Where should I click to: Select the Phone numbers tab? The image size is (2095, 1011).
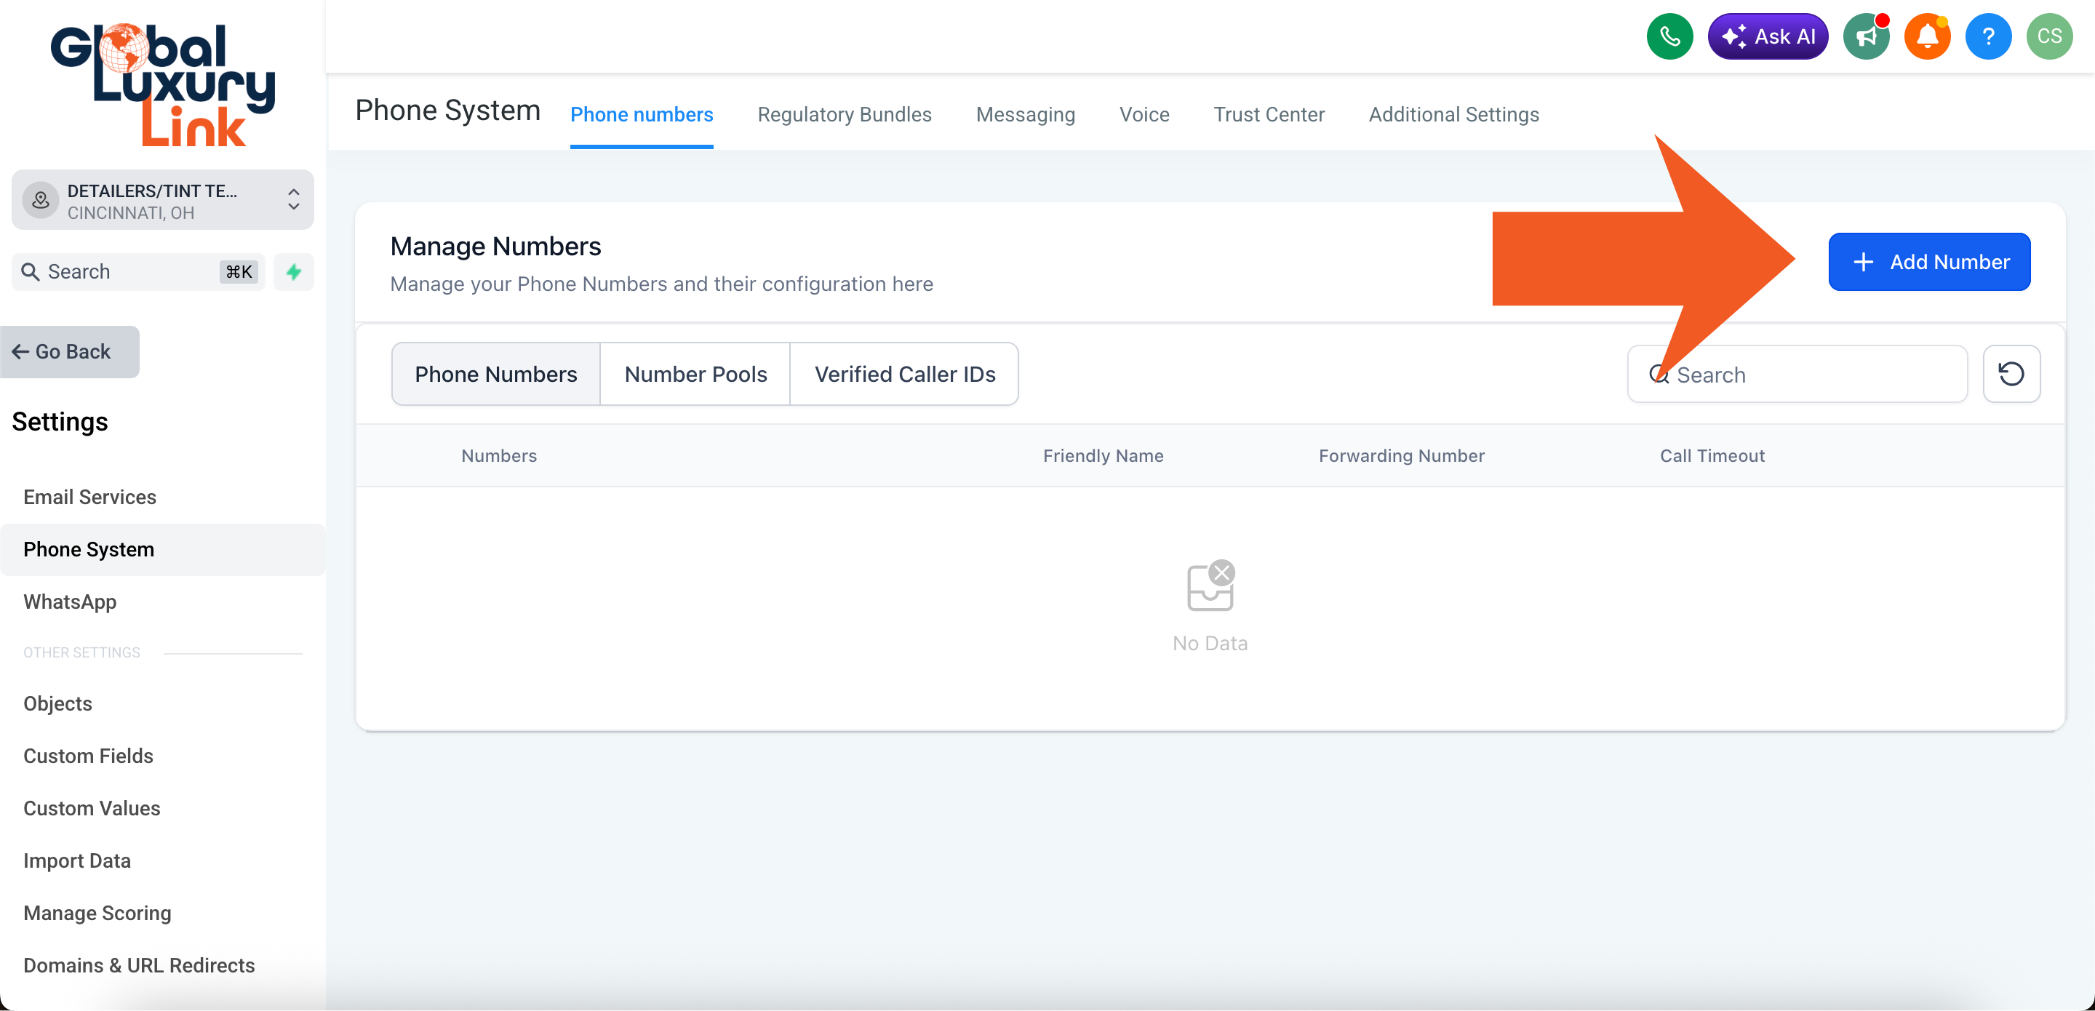pos(642,115)
